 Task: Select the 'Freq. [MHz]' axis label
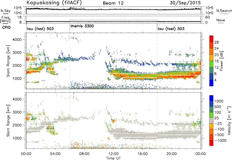point(5,19)
